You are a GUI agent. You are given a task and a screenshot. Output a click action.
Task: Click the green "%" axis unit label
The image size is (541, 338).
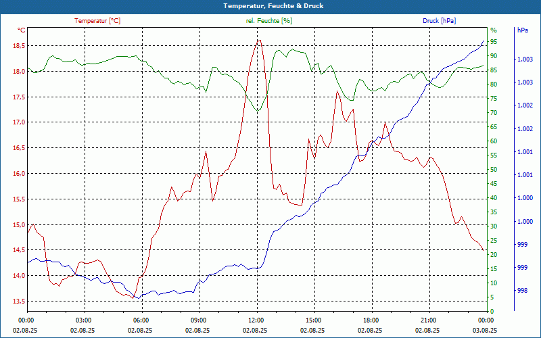tap(494, 30)
